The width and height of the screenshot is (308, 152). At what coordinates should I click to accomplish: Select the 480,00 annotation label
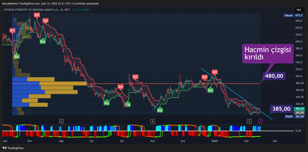point(274,76)
